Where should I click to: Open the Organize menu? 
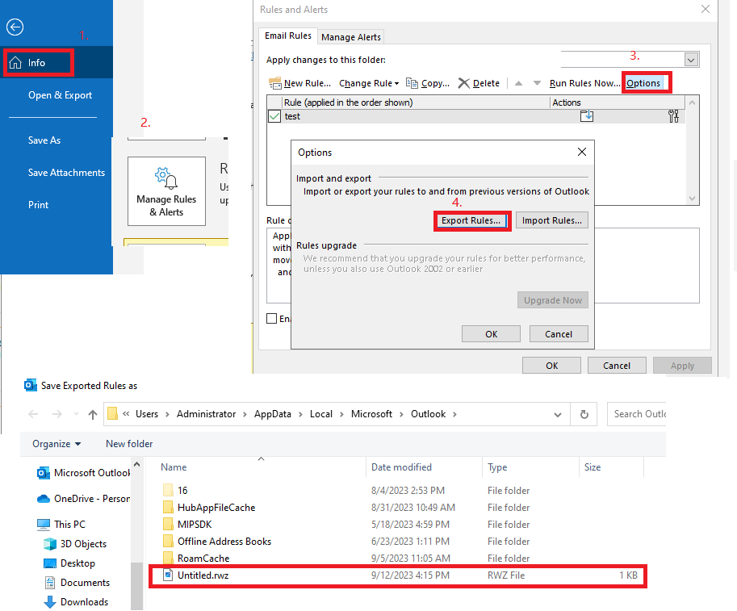(x=57, y=444)
